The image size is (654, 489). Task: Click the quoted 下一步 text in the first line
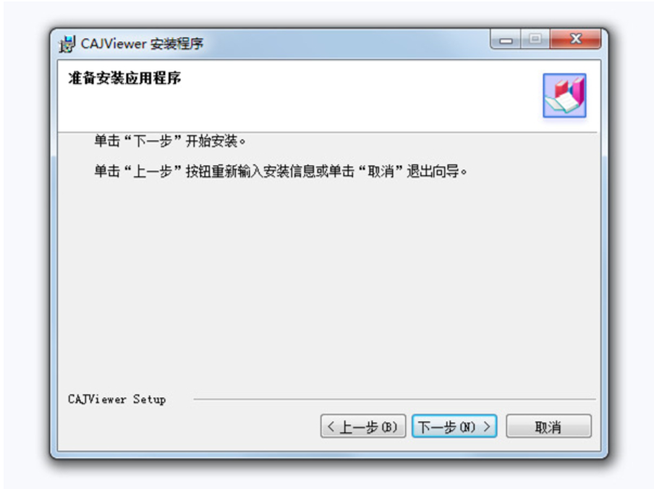coord(152,141)
